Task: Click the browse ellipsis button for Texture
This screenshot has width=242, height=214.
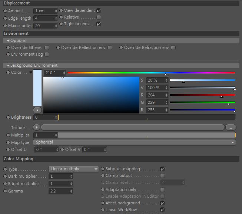Action: 231,127
